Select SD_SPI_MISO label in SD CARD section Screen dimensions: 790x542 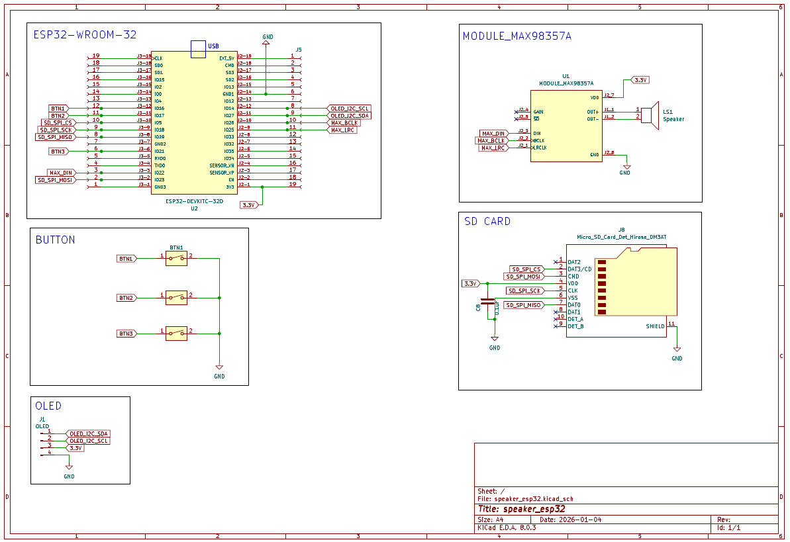click(x=524, y=304)
